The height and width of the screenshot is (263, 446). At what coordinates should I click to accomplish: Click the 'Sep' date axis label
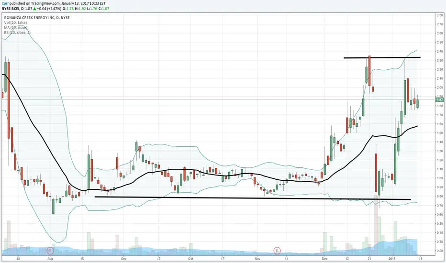tap(123, 259)
